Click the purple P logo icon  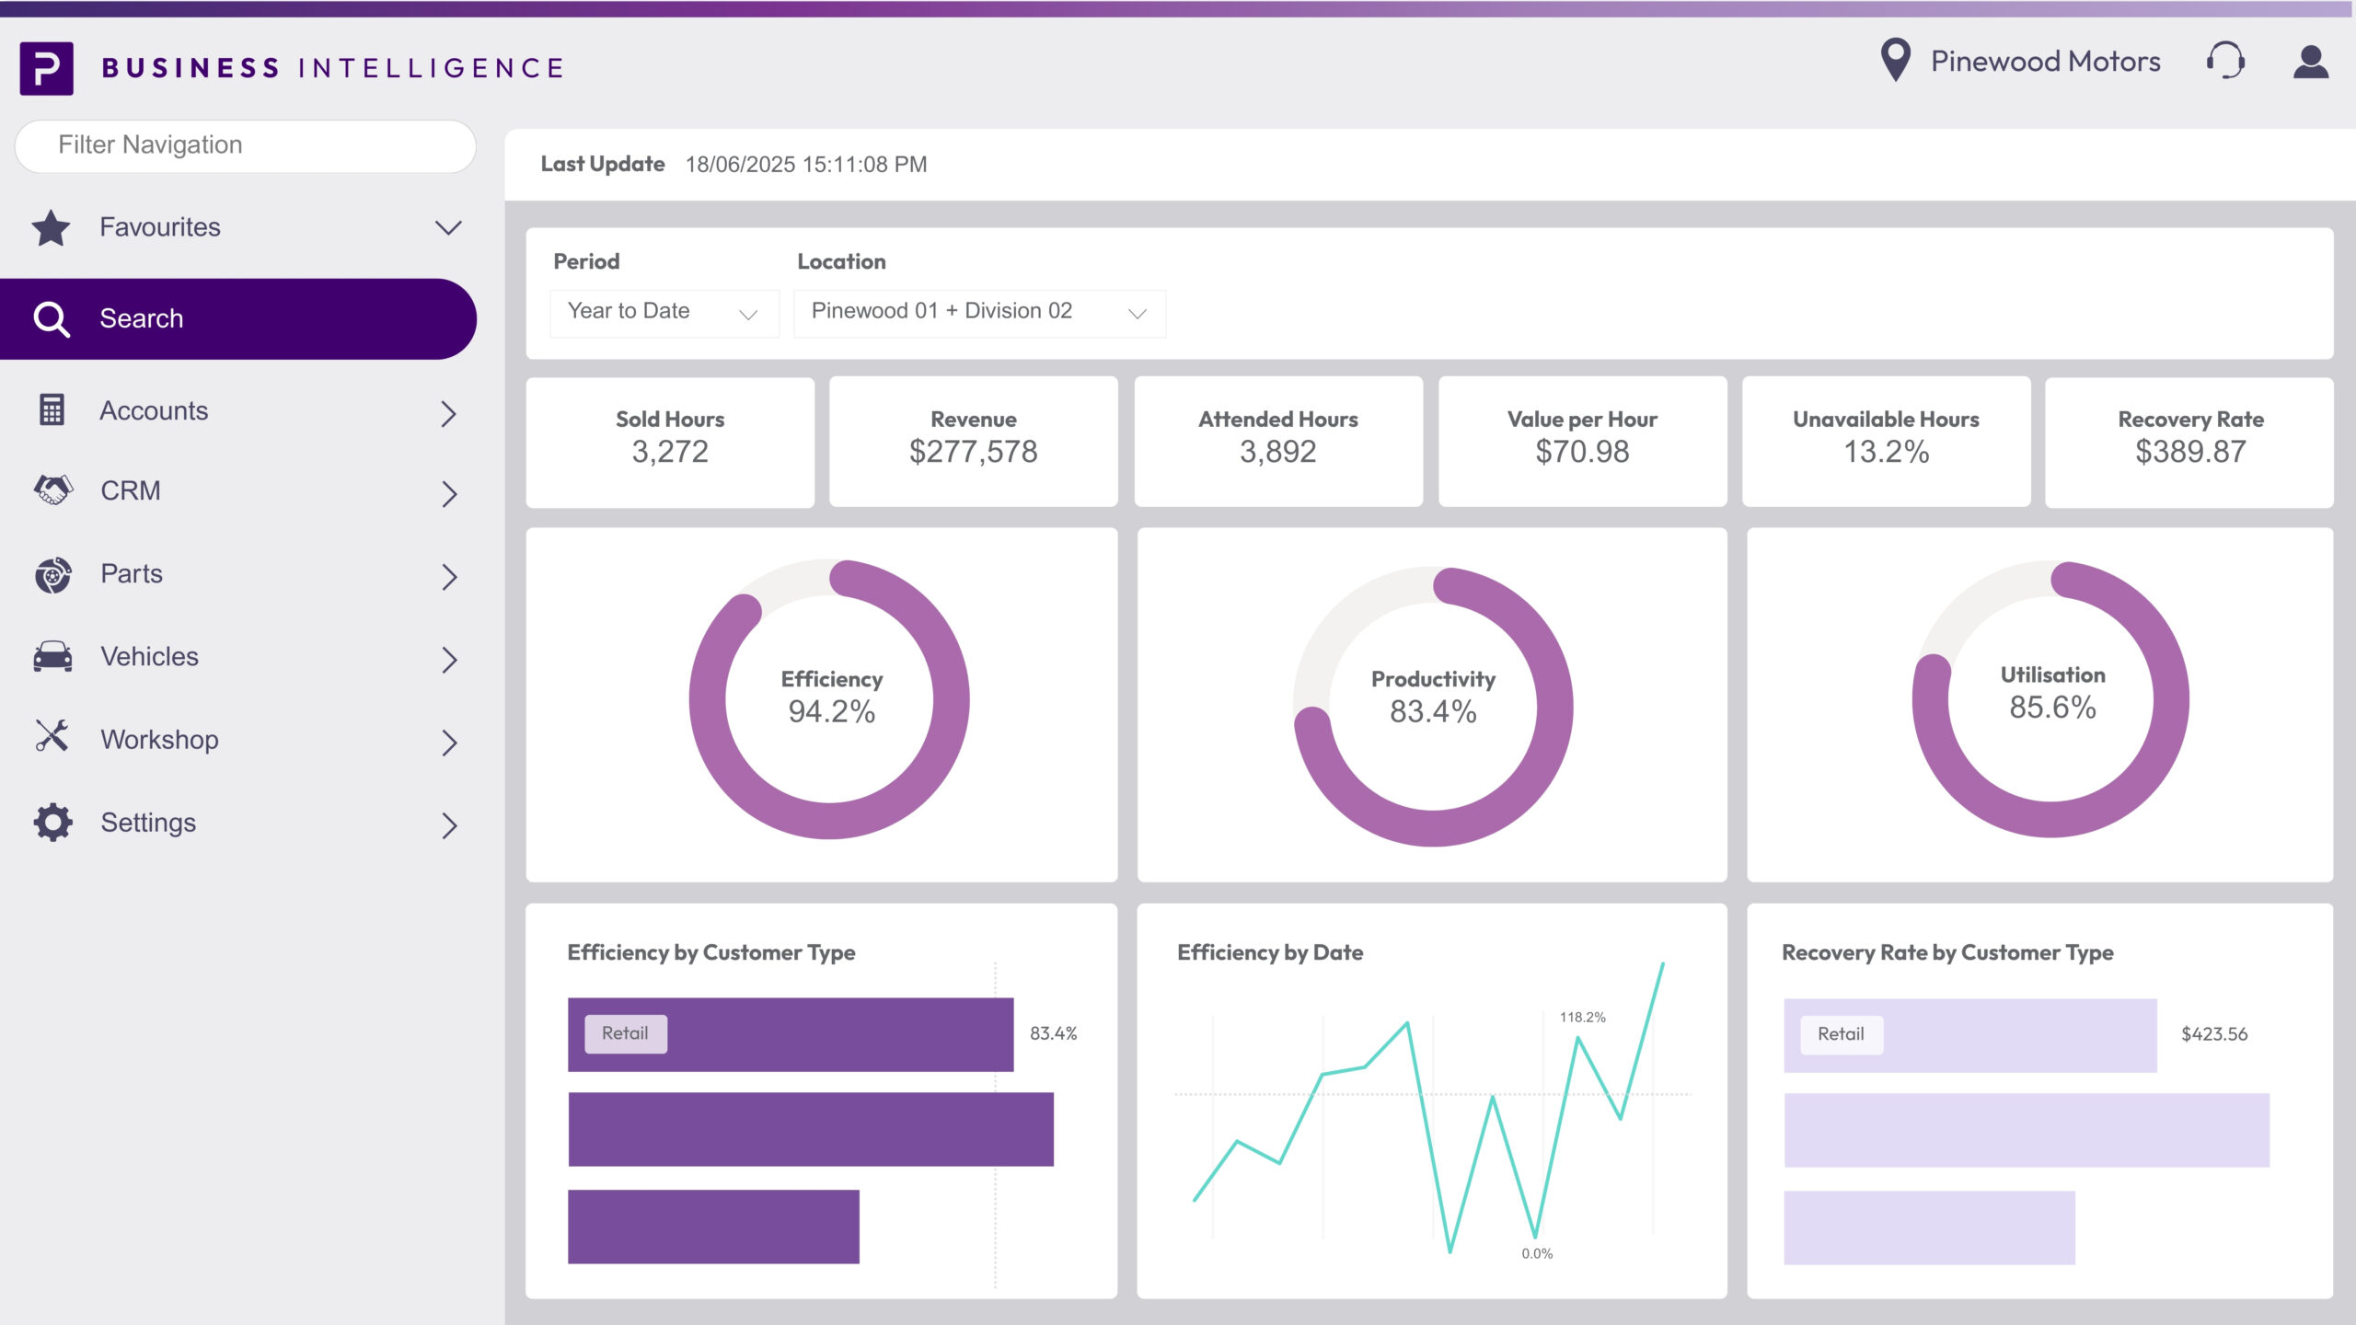coord(46,68)
